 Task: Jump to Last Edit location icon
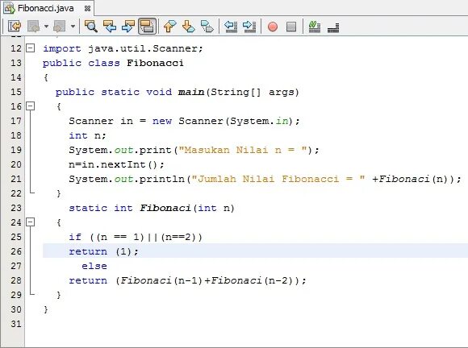[15, 27]
